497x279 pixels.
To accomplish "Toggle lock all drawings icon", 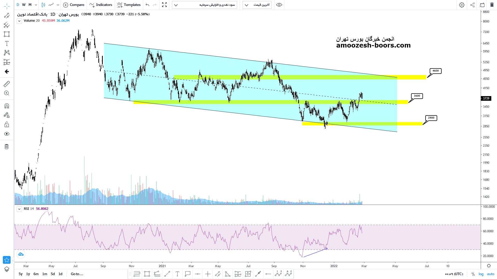I will [x=7, y=125].
